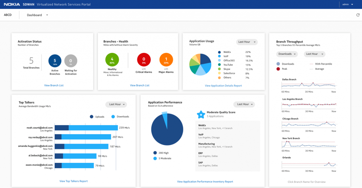Open View Branch List under Branches Health
This screenshot has height=188, width=362.
140,85
